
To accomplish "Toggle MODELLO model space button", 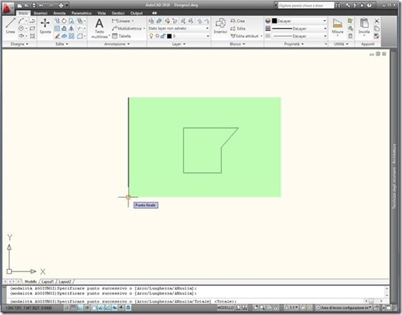I will pos(225,307).
